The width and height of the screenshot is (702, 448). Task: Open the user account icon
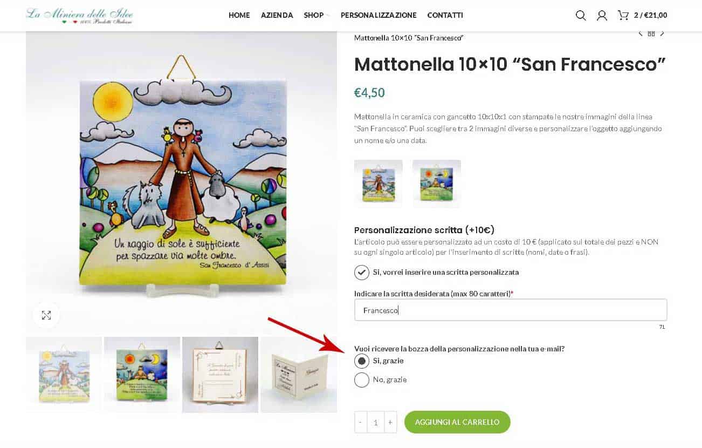tap(602, 15)
